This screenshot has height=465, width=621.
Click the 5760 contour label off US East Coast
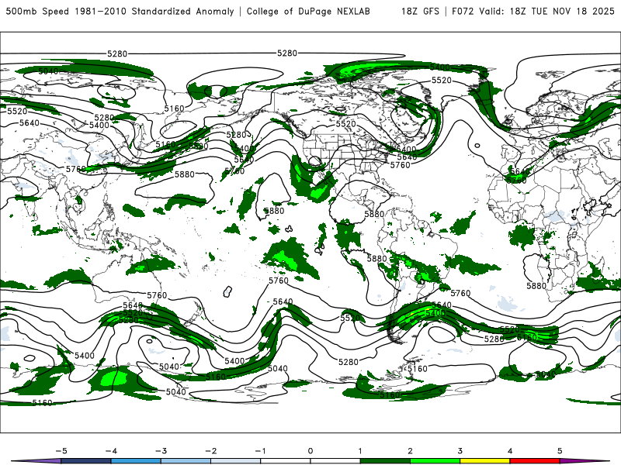[x=400, y=165]
